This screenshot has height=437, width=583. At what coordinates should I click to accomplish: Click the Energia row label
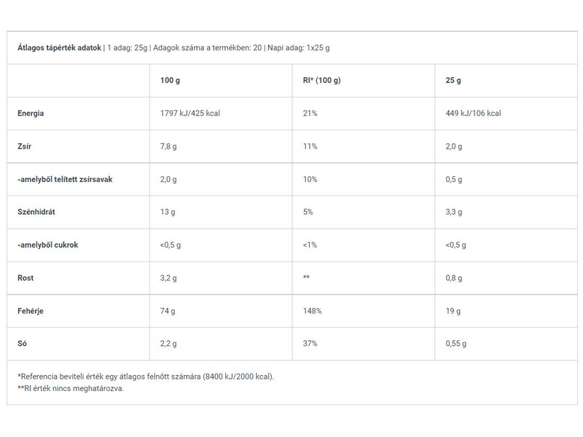click(x=31, y=114)
